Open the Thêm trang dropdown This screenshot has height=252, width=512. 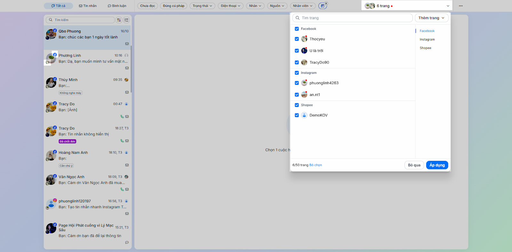[431, 18]
